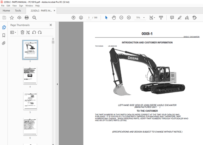Add a comment sticky note
The width and height of the screenshot is (203, 145).
point(172,18)
